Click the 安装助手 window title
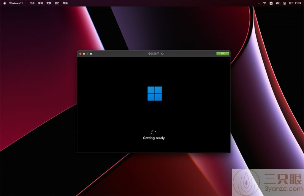 tap(154, 53)
